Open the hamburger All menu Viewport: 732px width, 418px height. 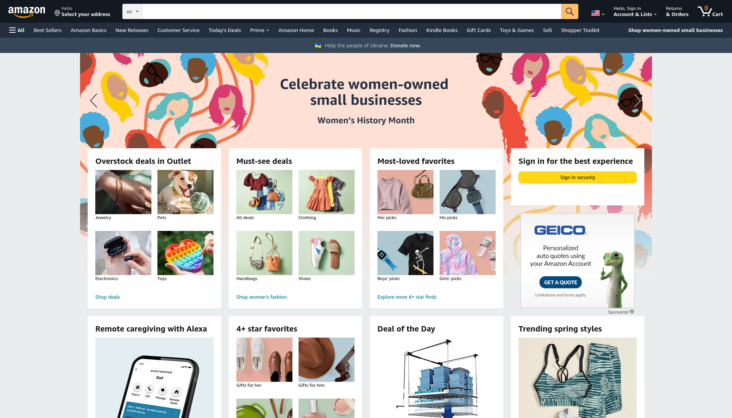tap(17, 30)
